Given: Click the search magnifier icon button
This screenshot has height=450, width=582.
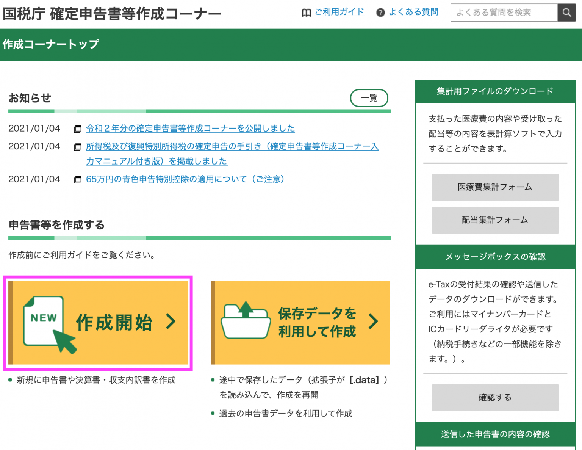Looking at the screenshot, I should 566,13.
